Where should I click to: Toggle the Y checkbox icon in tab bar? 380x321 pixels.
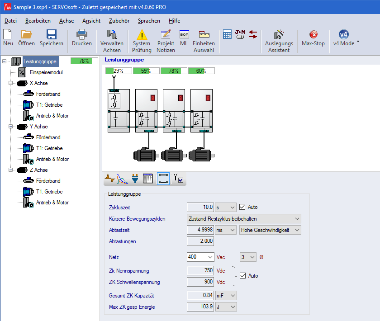pyautogui.click(x=178, y=179)
